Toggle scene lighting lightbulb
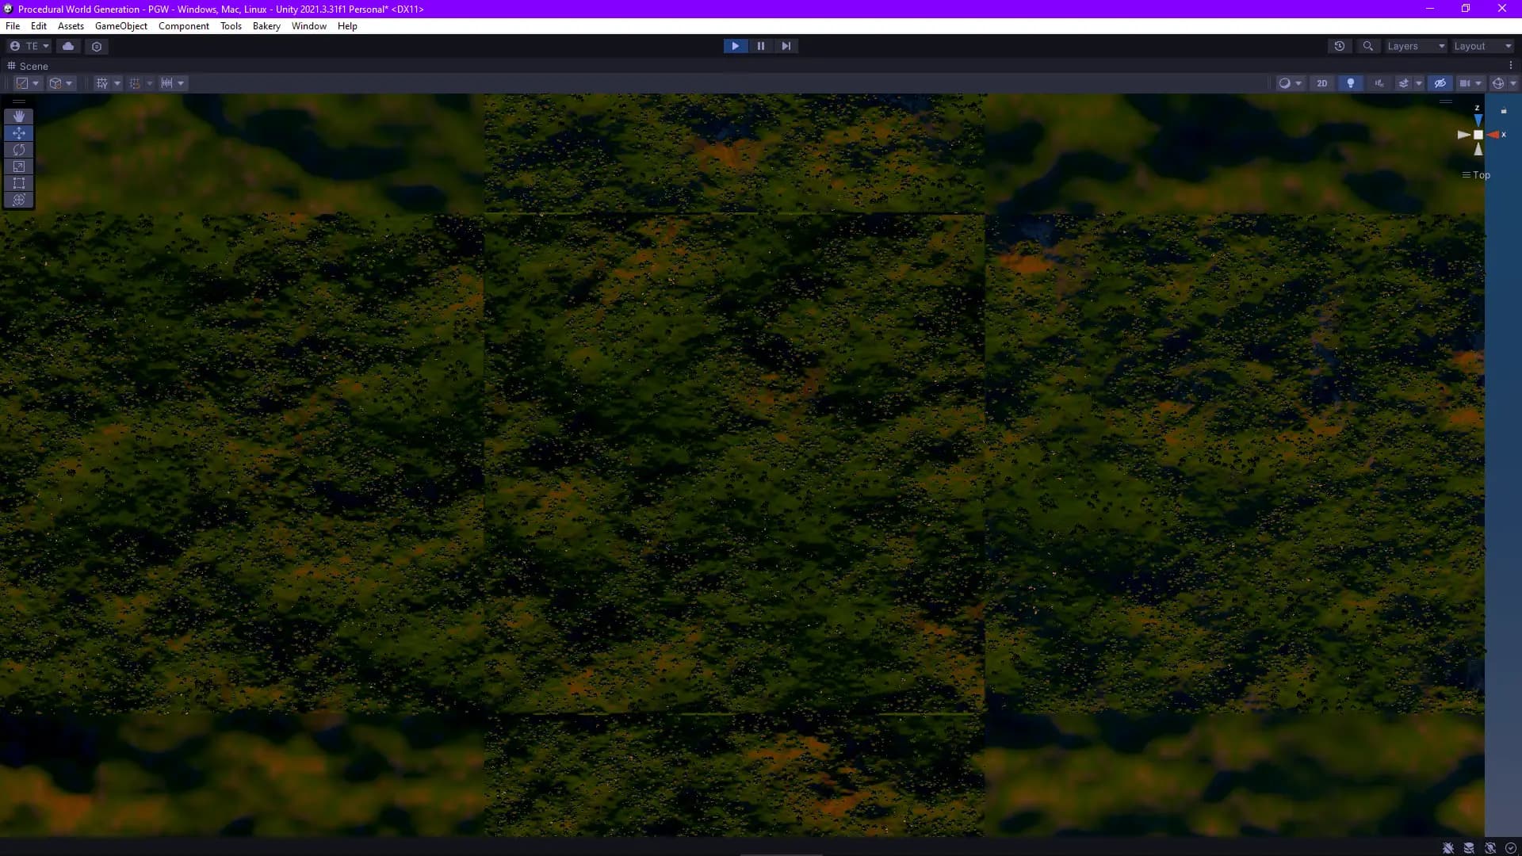 [x=1351, y=83]
